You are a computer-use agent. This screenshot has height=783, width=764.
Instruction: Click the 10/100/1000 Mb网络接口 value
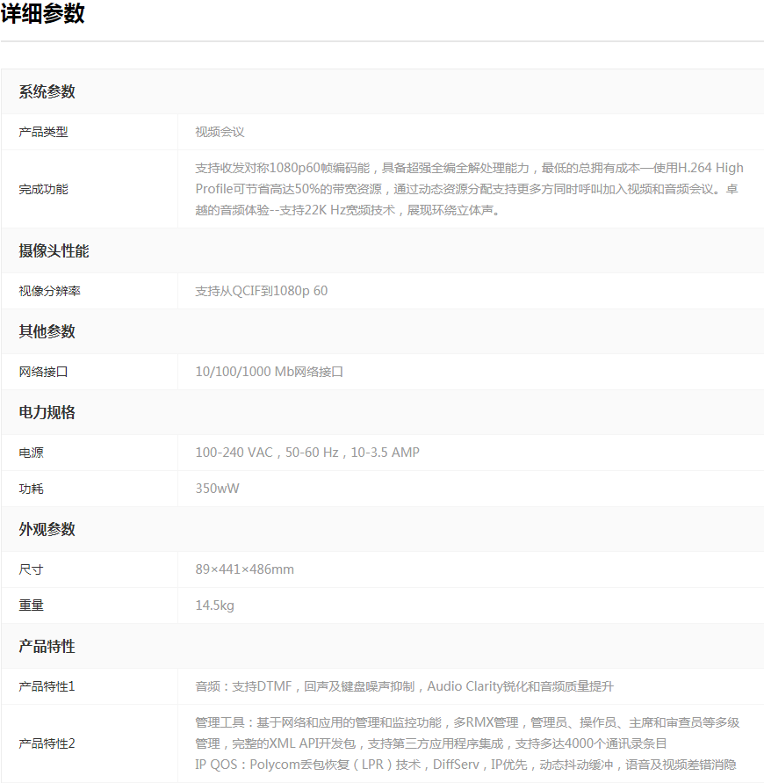269,372
